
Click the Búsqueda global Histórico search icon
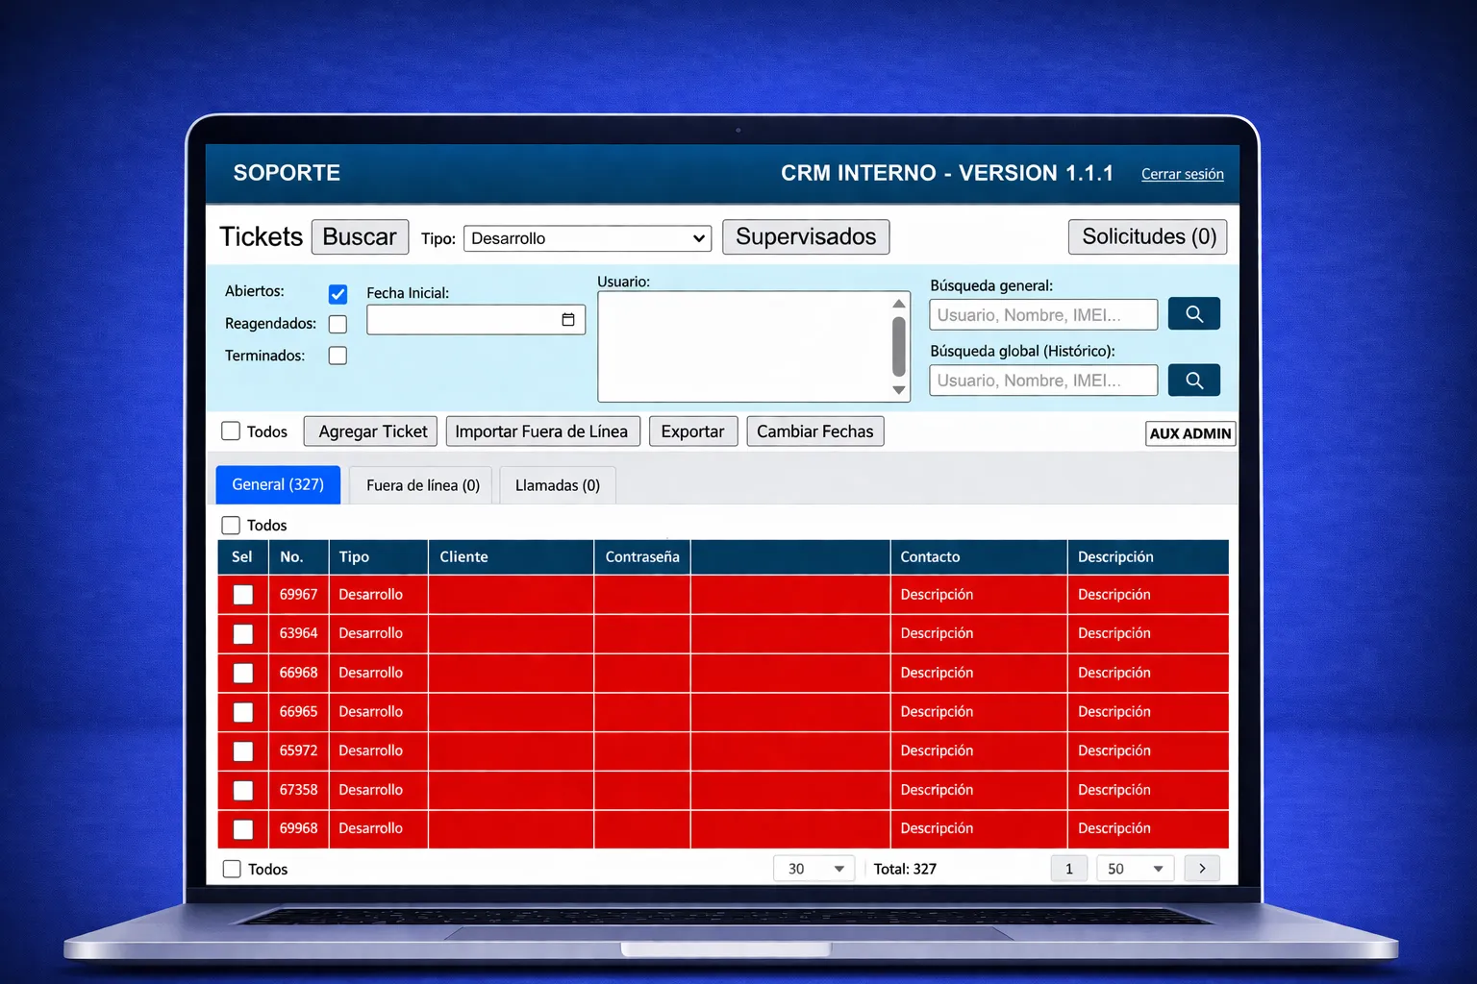[x=1193, y=381]
